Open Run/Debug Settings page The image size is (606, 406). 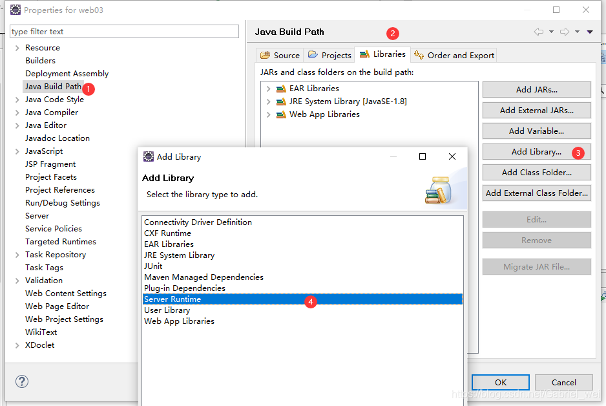pyautogui.click(x=63, y=203)
